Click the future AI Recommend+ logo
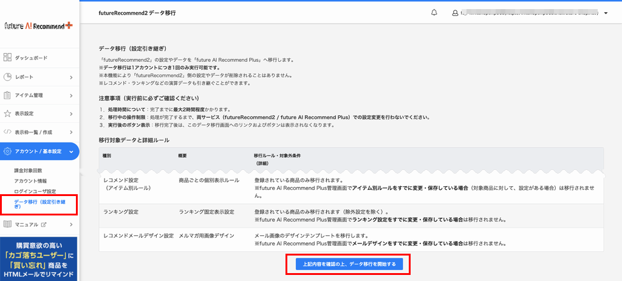This screenshot has height=281, width=622. pos(38,25)
